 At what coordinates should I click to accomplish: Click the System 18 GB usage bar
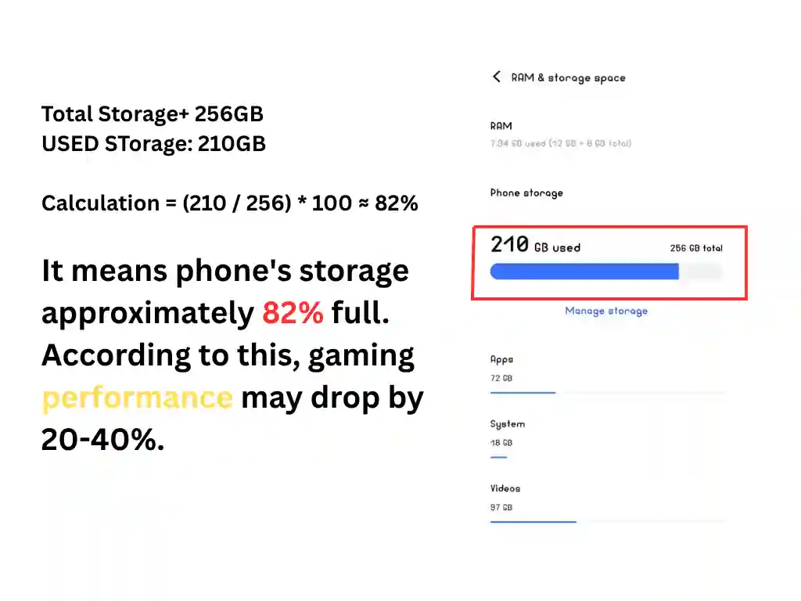coord(498,457)
